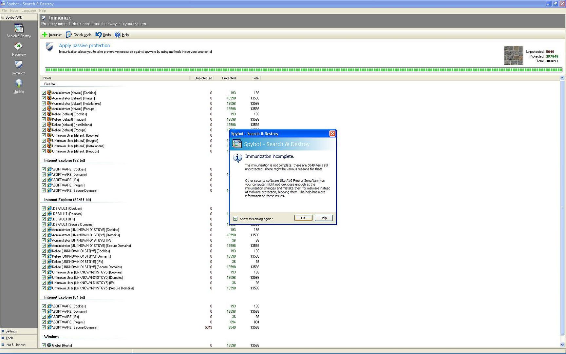The height and width of the screenshot is (354, 566).
Task: Open the File menu
Action: (4, 10)
